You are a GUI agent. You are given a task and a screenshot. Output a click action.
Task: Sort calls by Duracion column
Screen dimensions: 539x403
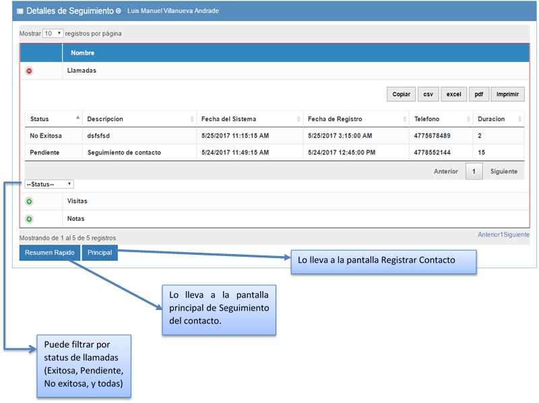499,119
